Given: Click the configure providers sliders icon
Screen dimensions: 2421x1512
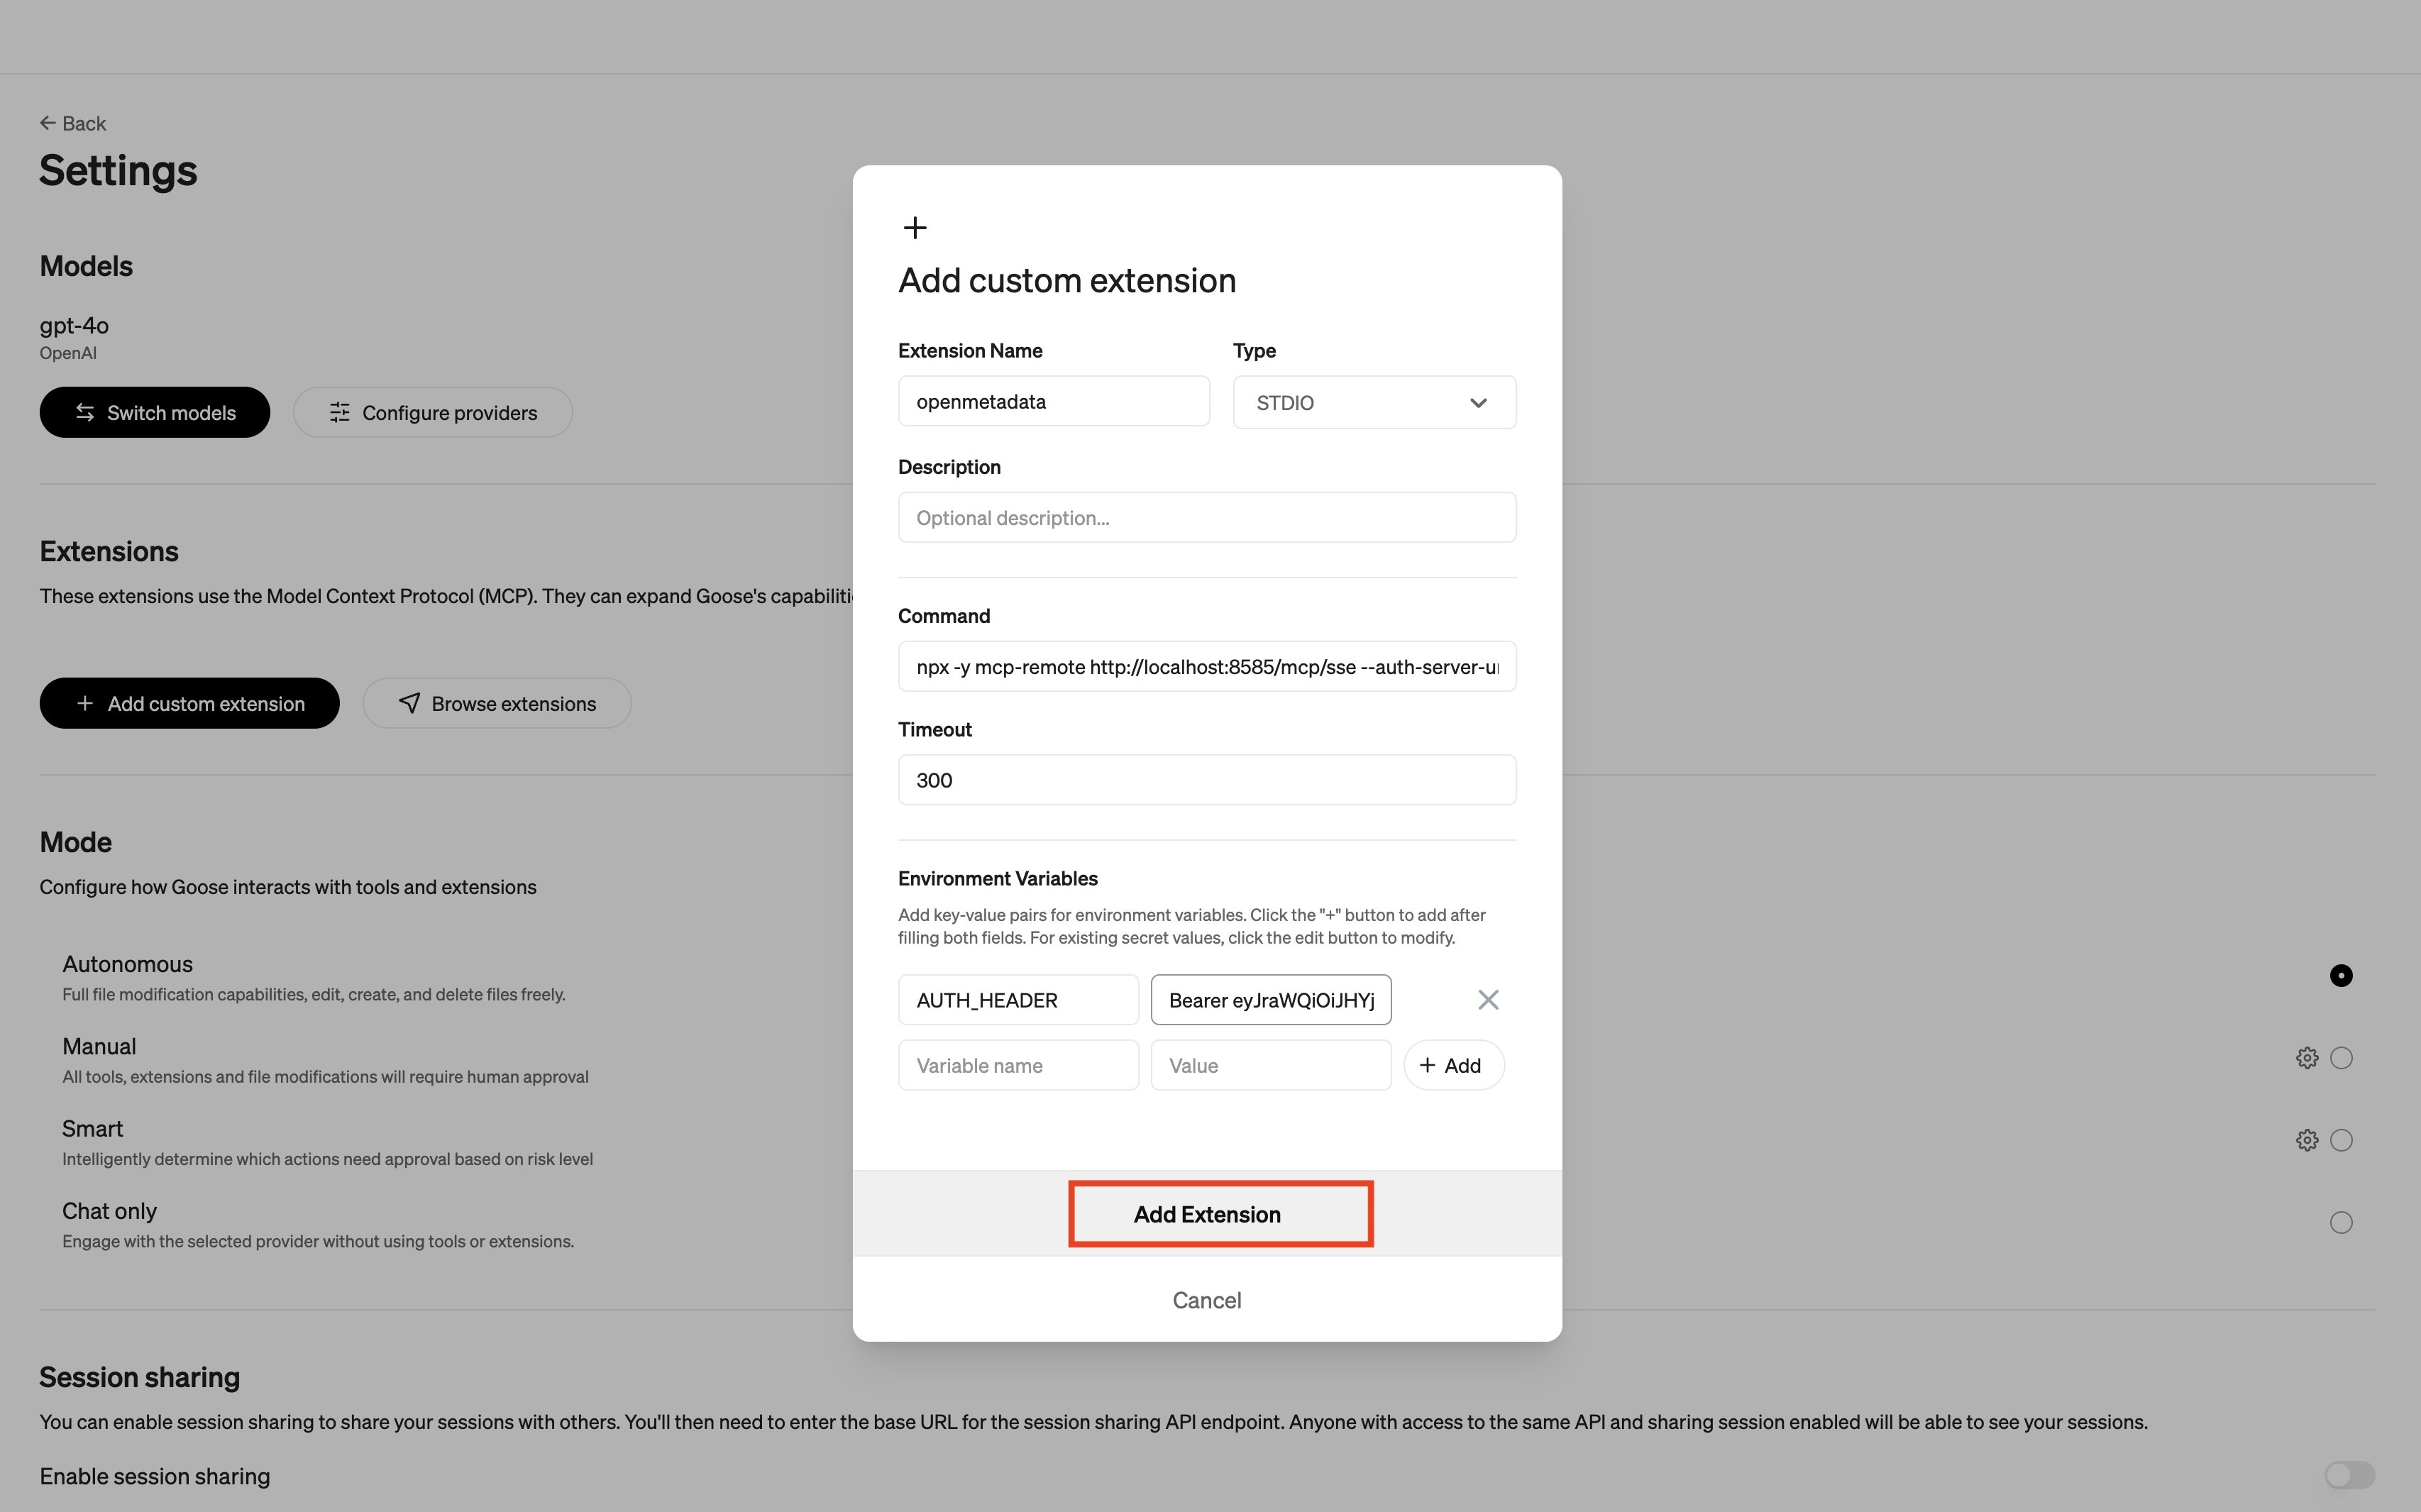Looking at the screenshot, I should pyautogui.click(x=340, y=412).
